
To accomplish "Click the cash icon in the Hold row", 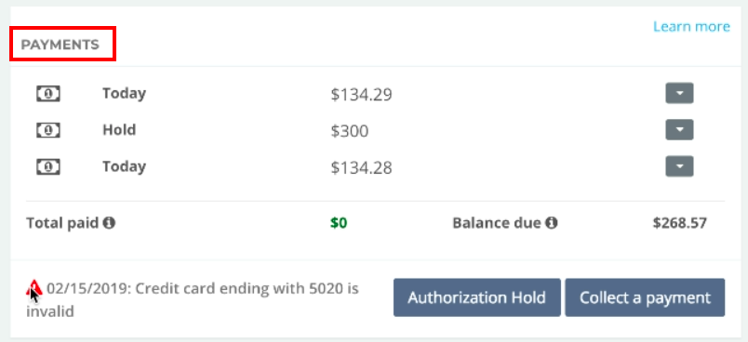I will (48, 130).
